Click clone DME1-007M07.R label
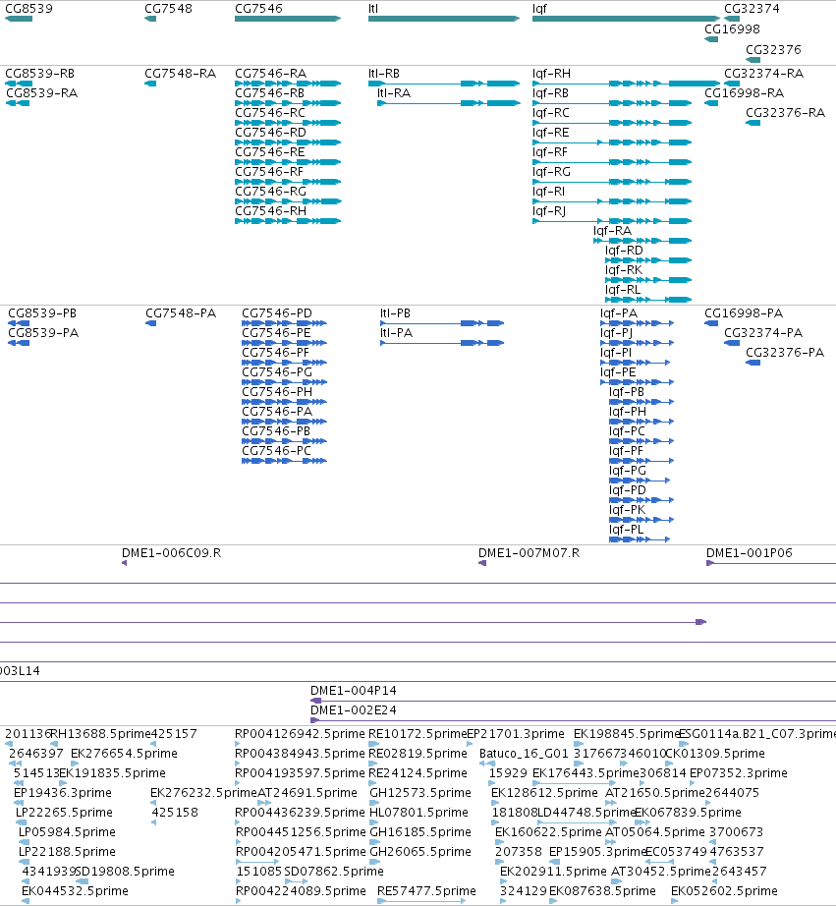This screenshot has width=836, height=906. coord(529,553)
